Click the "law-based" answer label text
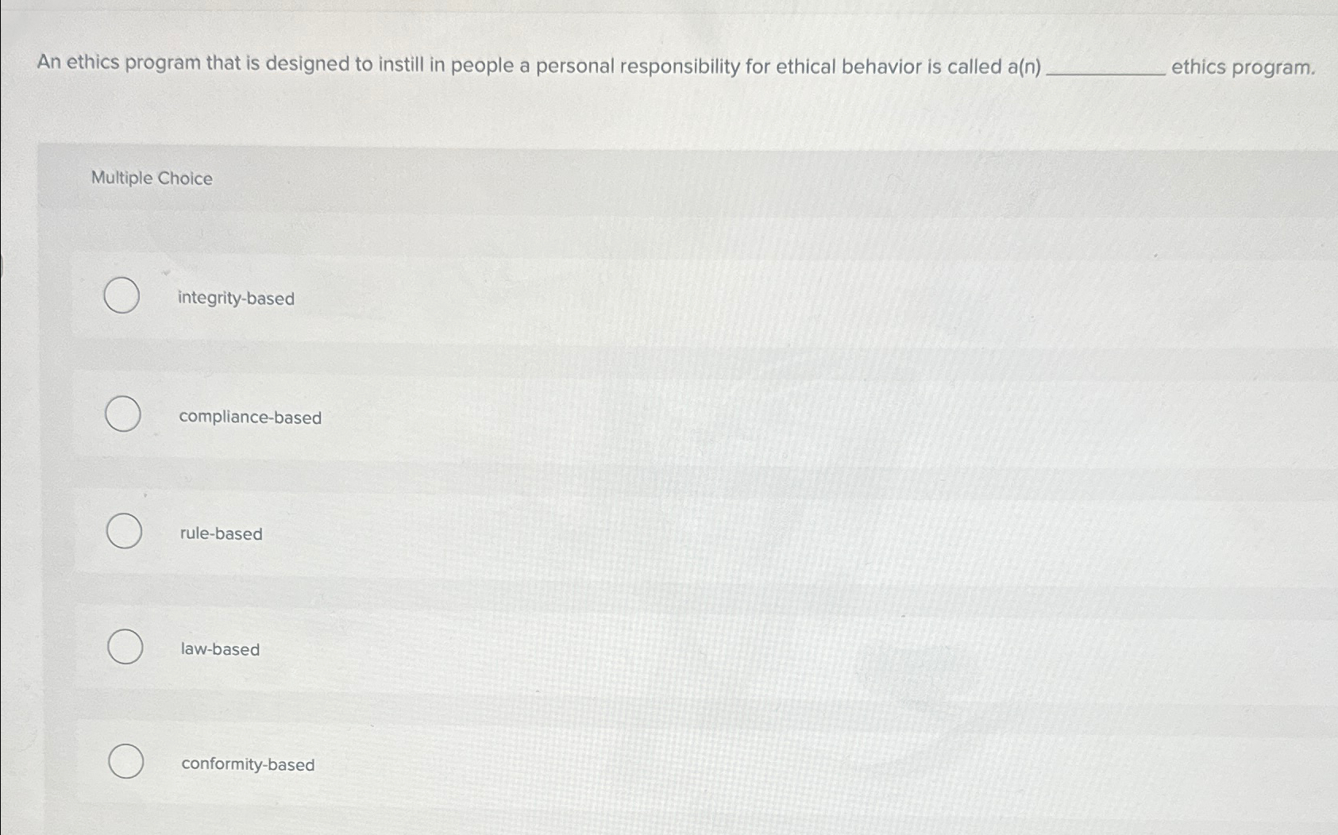Image resolution: width=1338 pixels, height=835 pixels. click(x=220, y=649)
